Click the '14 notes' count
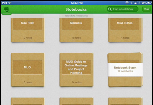 click(x=77, y=82)
